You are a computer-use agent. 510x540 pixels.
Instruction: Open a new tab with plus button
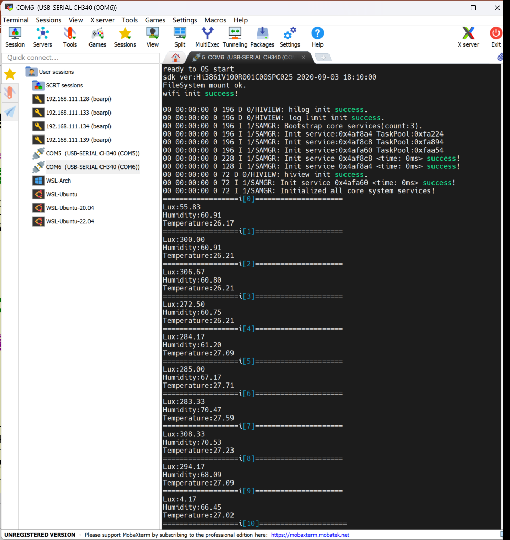click(x=324, y=58)
